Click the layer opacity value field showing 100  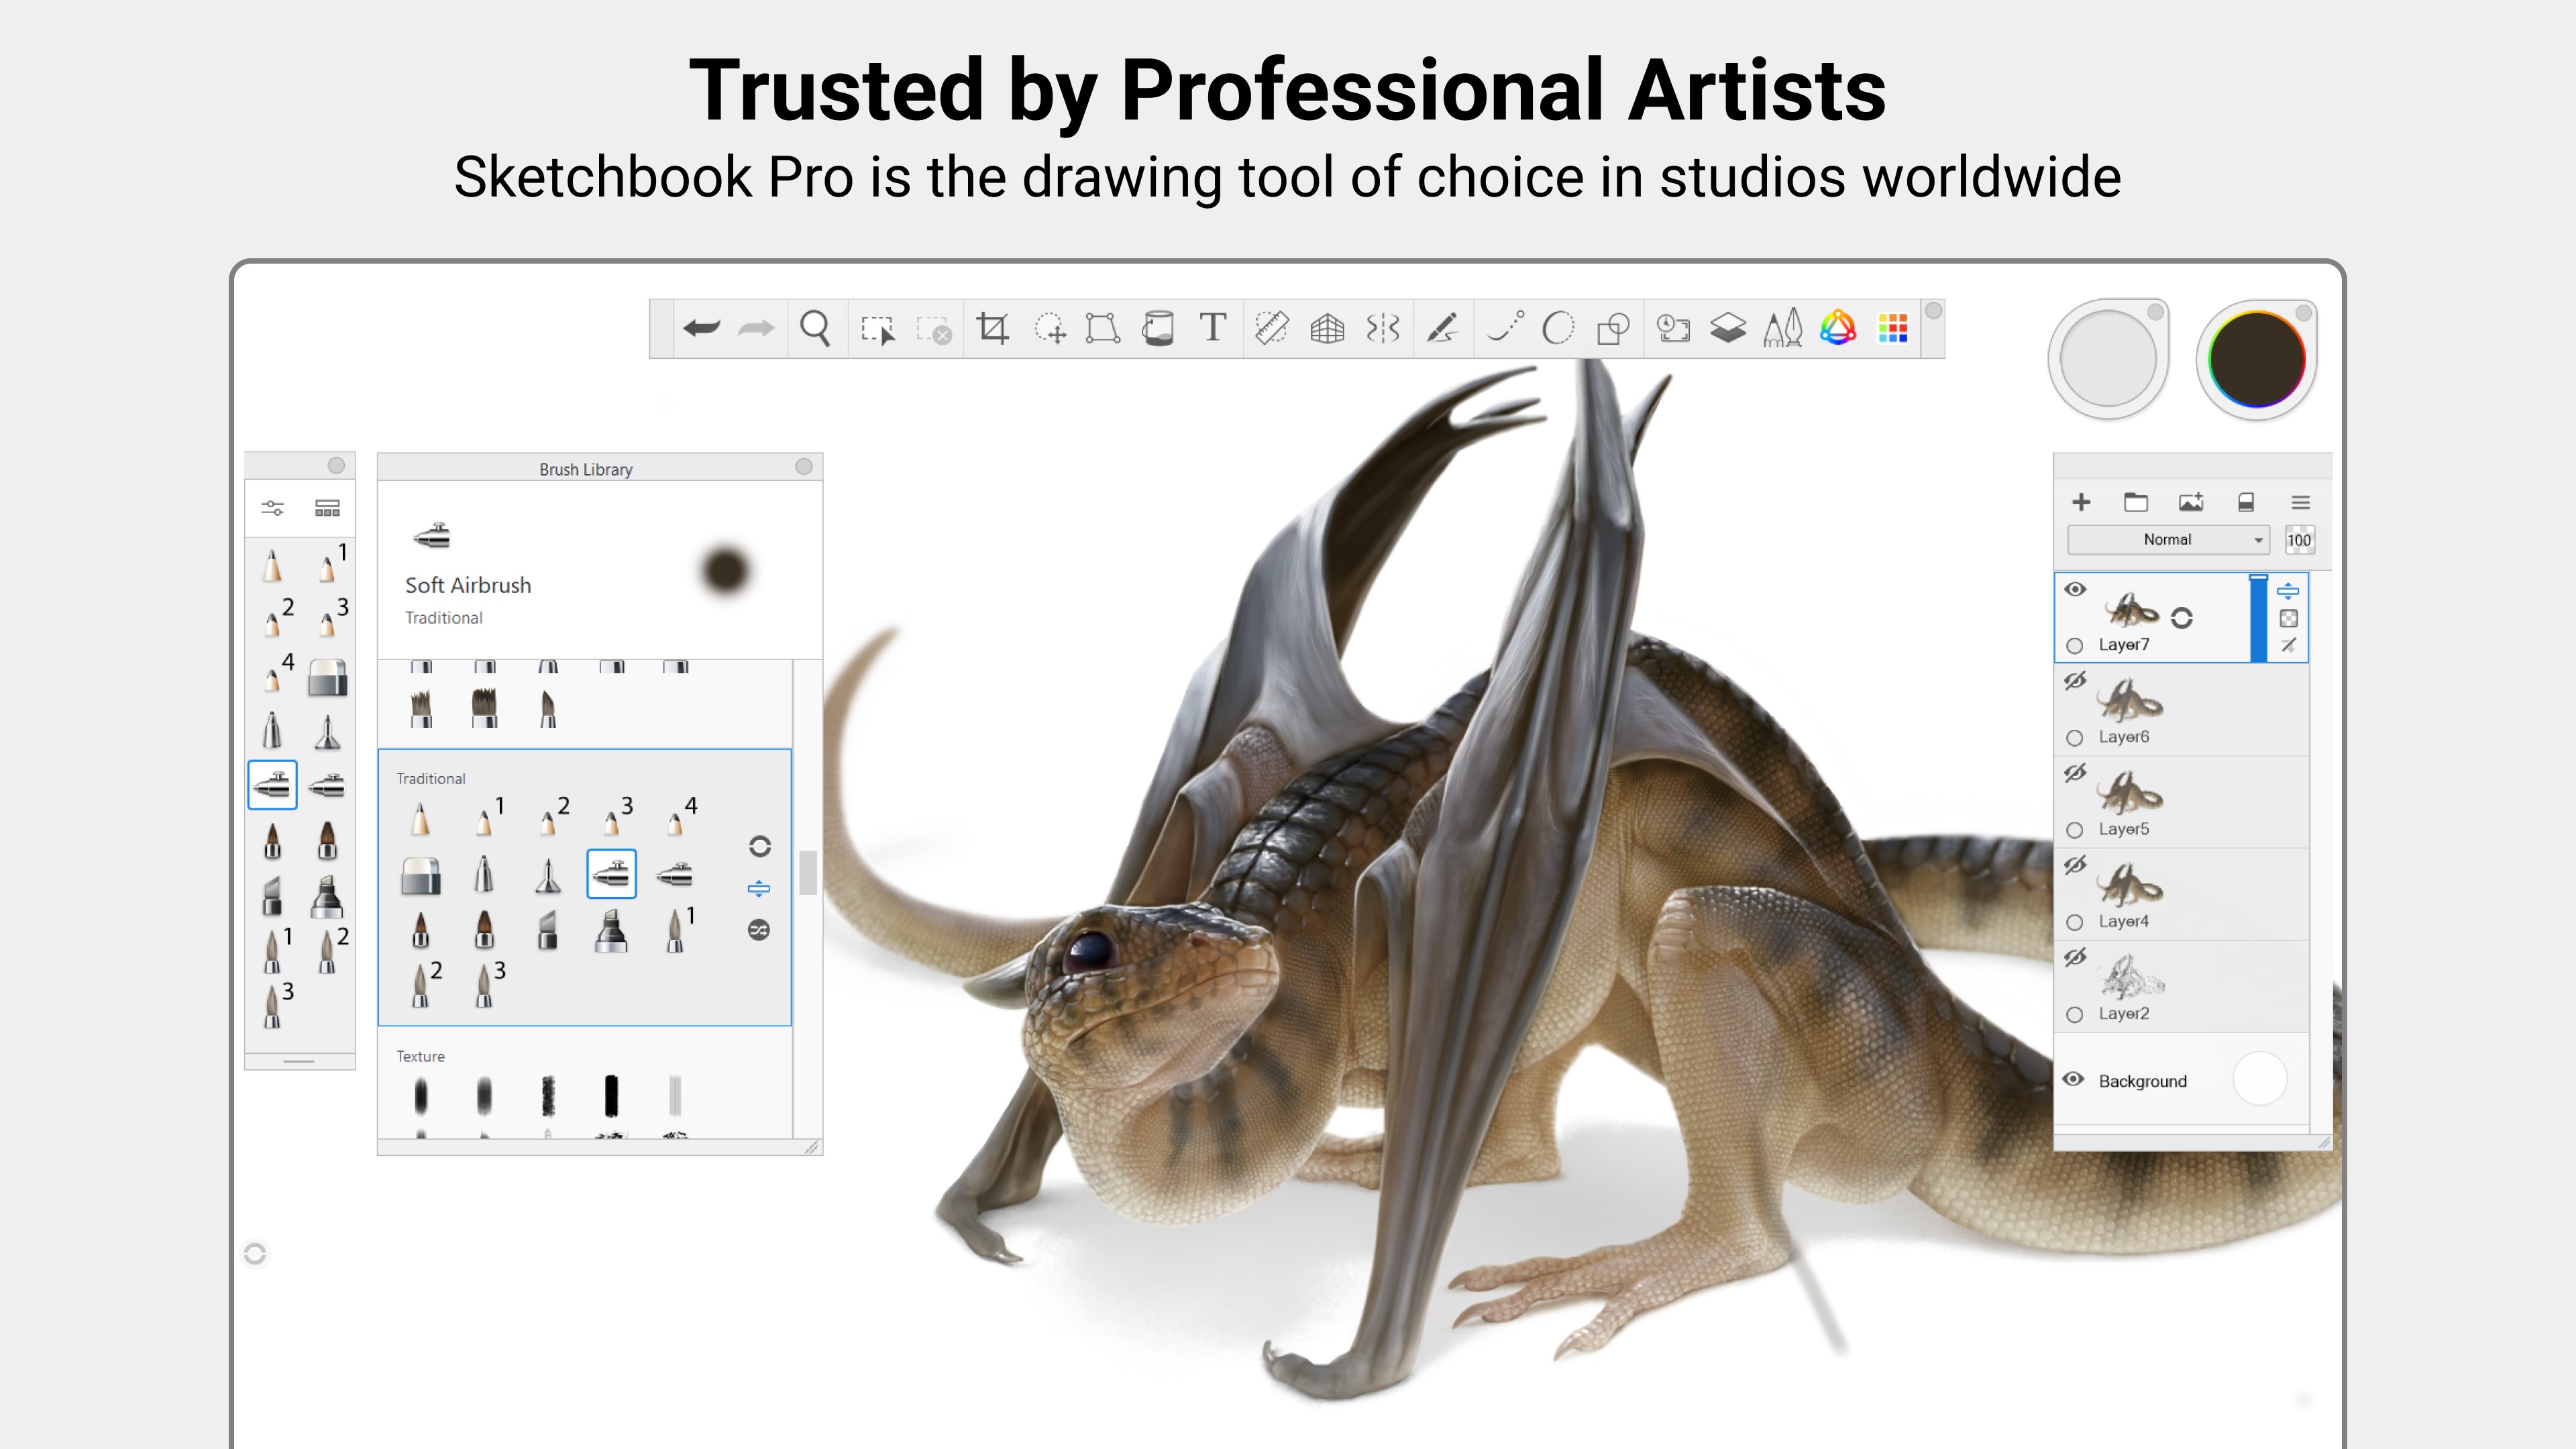(2301, 540)
